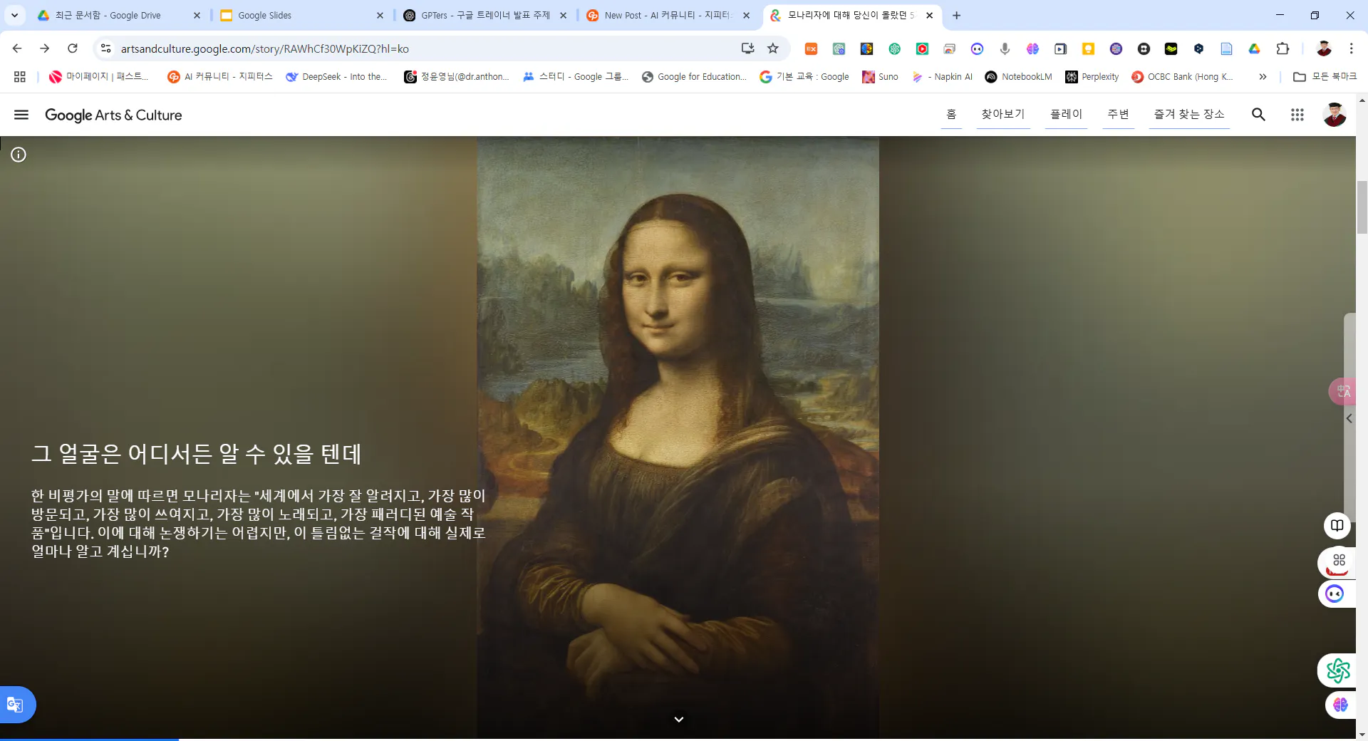Open the 홈 navigation tab
This screenshot has width=1368, height=741.
pos(951,114)
